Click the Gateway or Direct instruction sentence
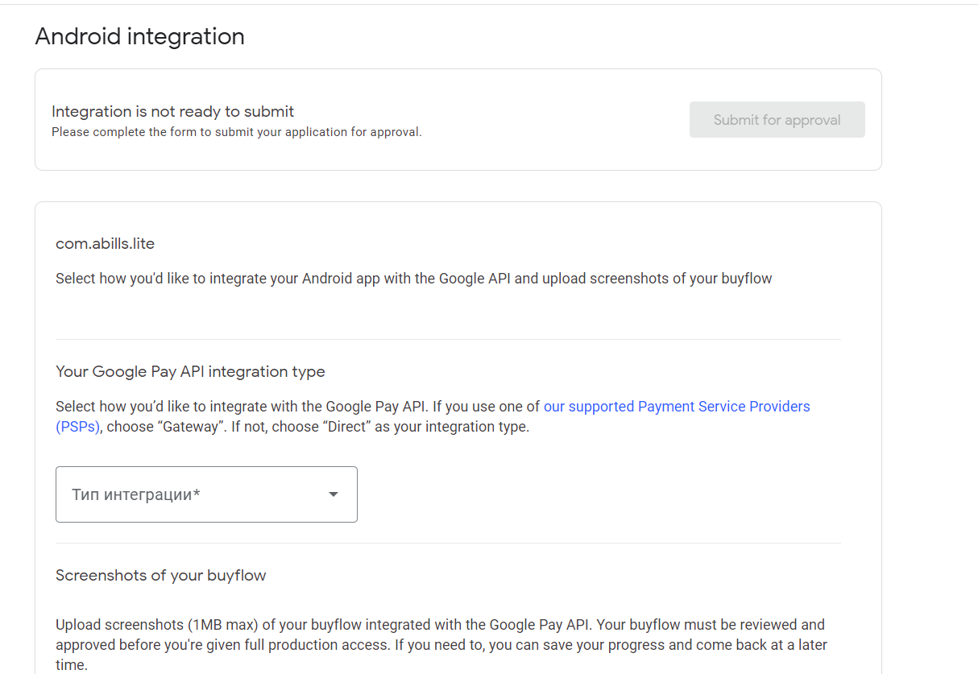 point(317,427)
